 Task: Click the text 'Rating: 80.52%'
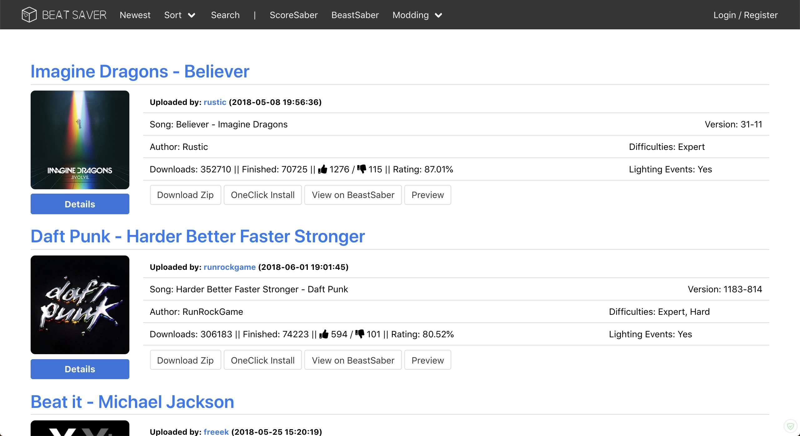[x=422, y=334]
